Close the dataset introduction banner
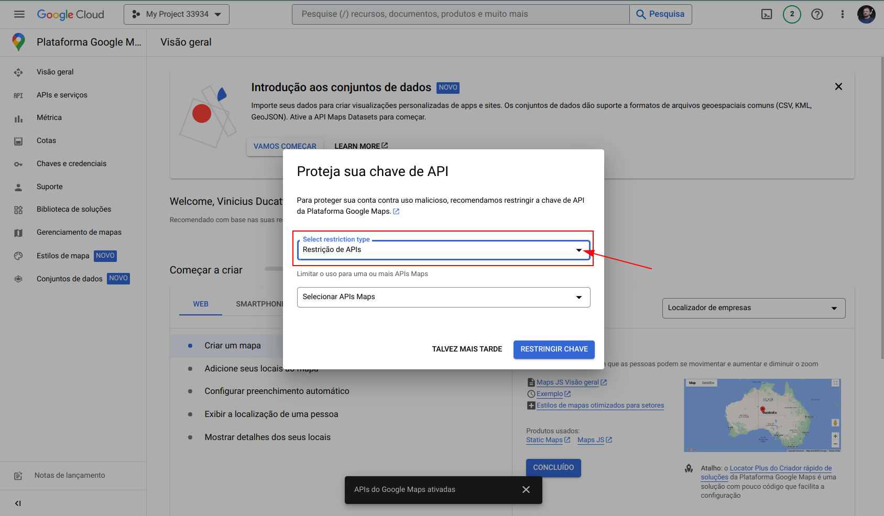This screenshot has height=516, width=884. [x=838, y=86]
